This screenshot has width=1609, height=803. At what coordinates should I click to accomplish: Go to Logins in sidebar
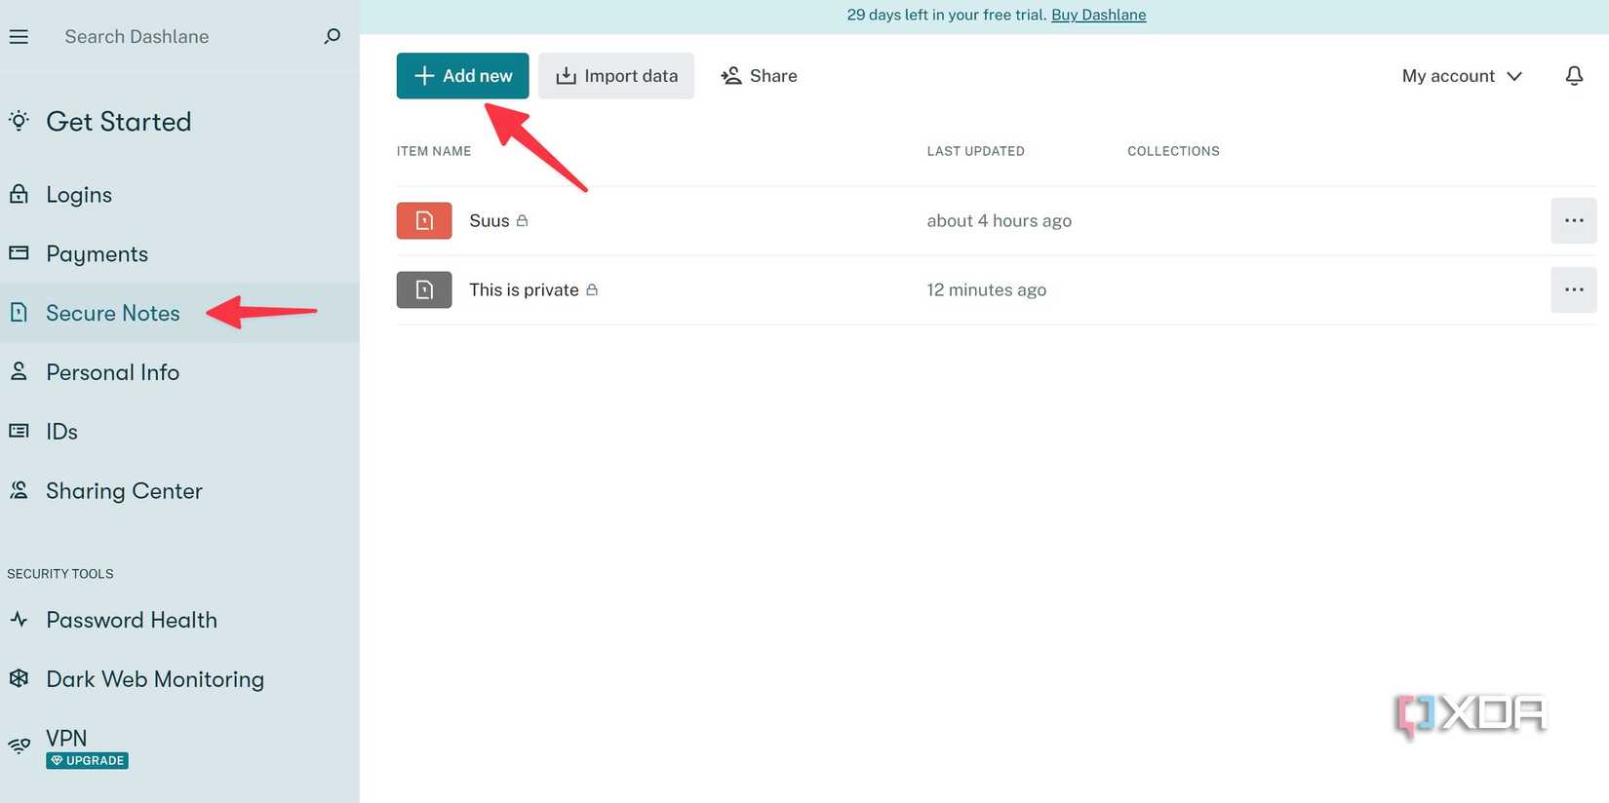[x=79, y=195]
